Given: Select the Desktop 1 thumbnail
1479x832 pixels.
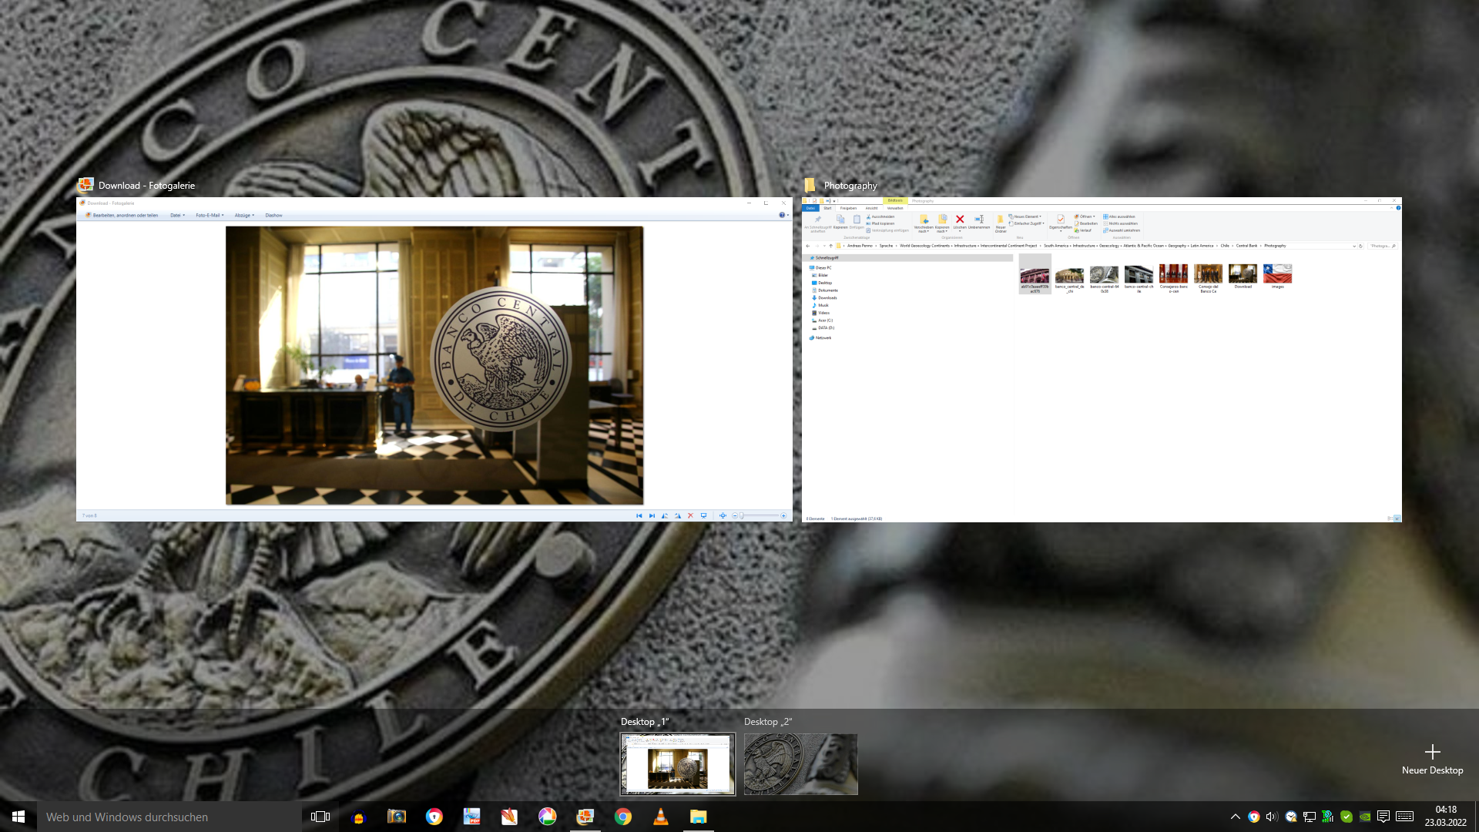Looking at the screenshot, I should click(x=678, y=764).
